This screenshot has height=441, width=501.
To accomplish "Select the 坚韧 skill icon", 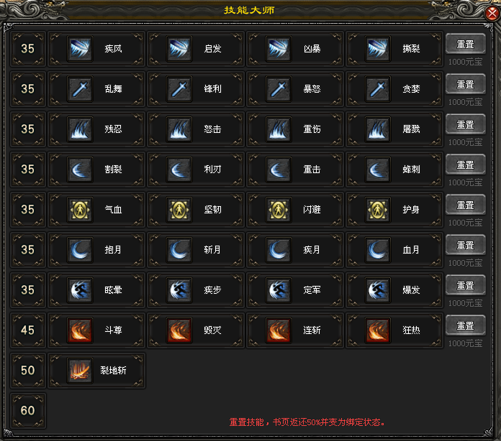I will point(179,210).
